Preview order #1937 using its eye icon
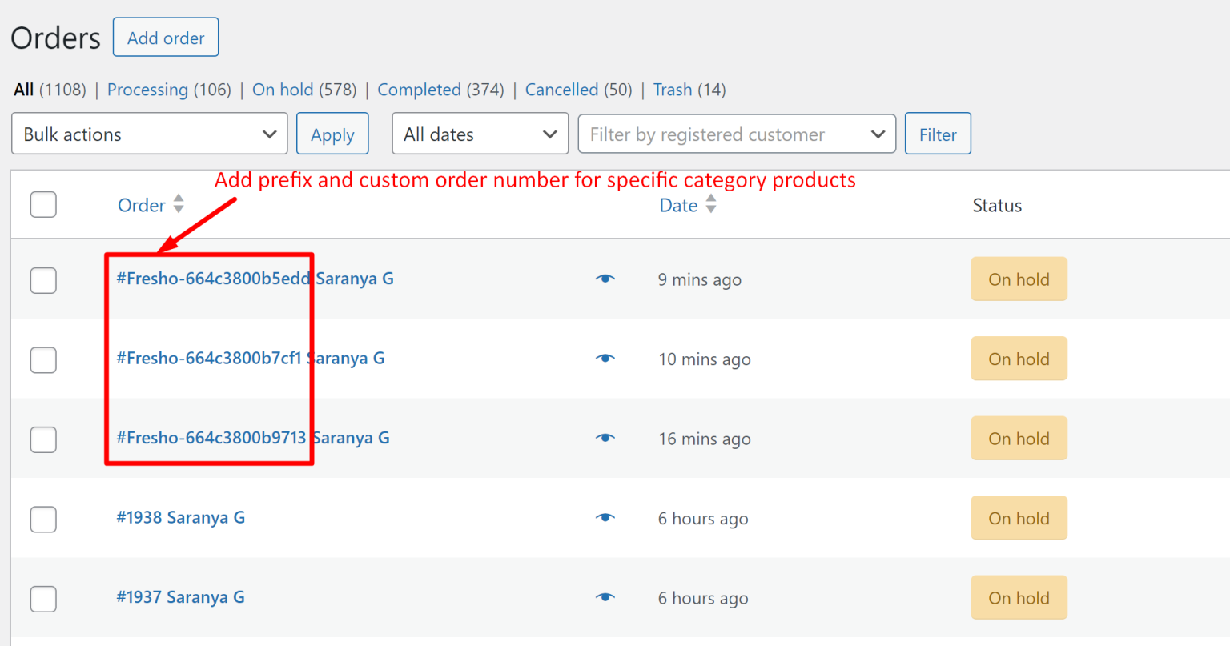 605,597
